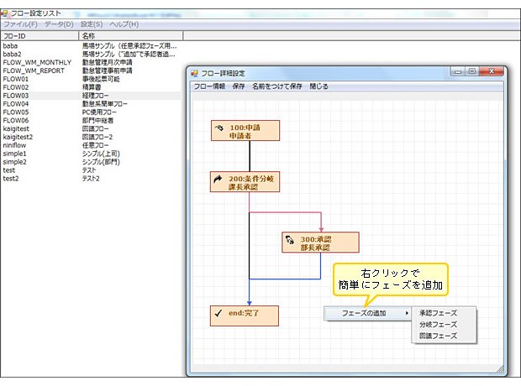This screenshot has width=521, height=386.
Task: Click the approval icon in 300:承認 node
Action: 290,240
